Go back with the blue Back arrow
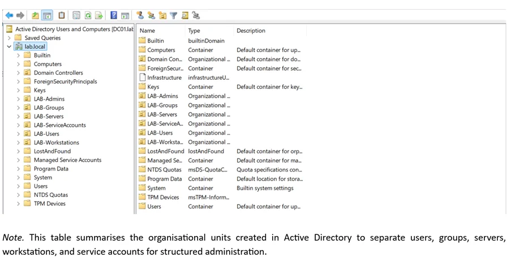 [9, 15]
